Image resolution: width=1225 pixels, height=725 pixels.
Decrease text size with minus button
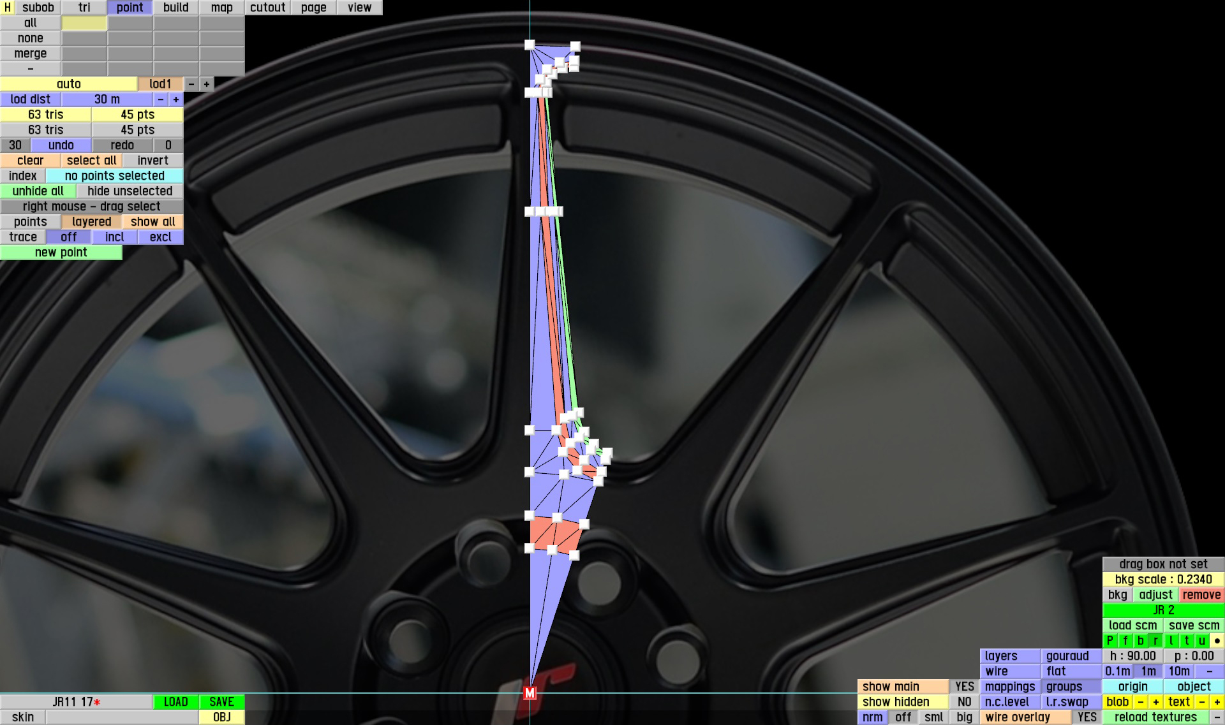tap(1201, 702)
